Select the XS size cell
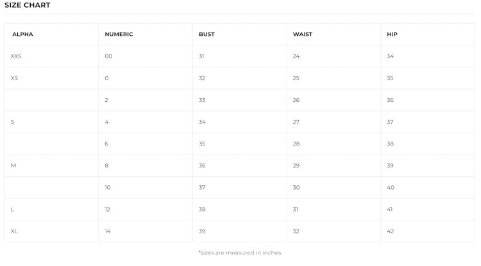 15,78
